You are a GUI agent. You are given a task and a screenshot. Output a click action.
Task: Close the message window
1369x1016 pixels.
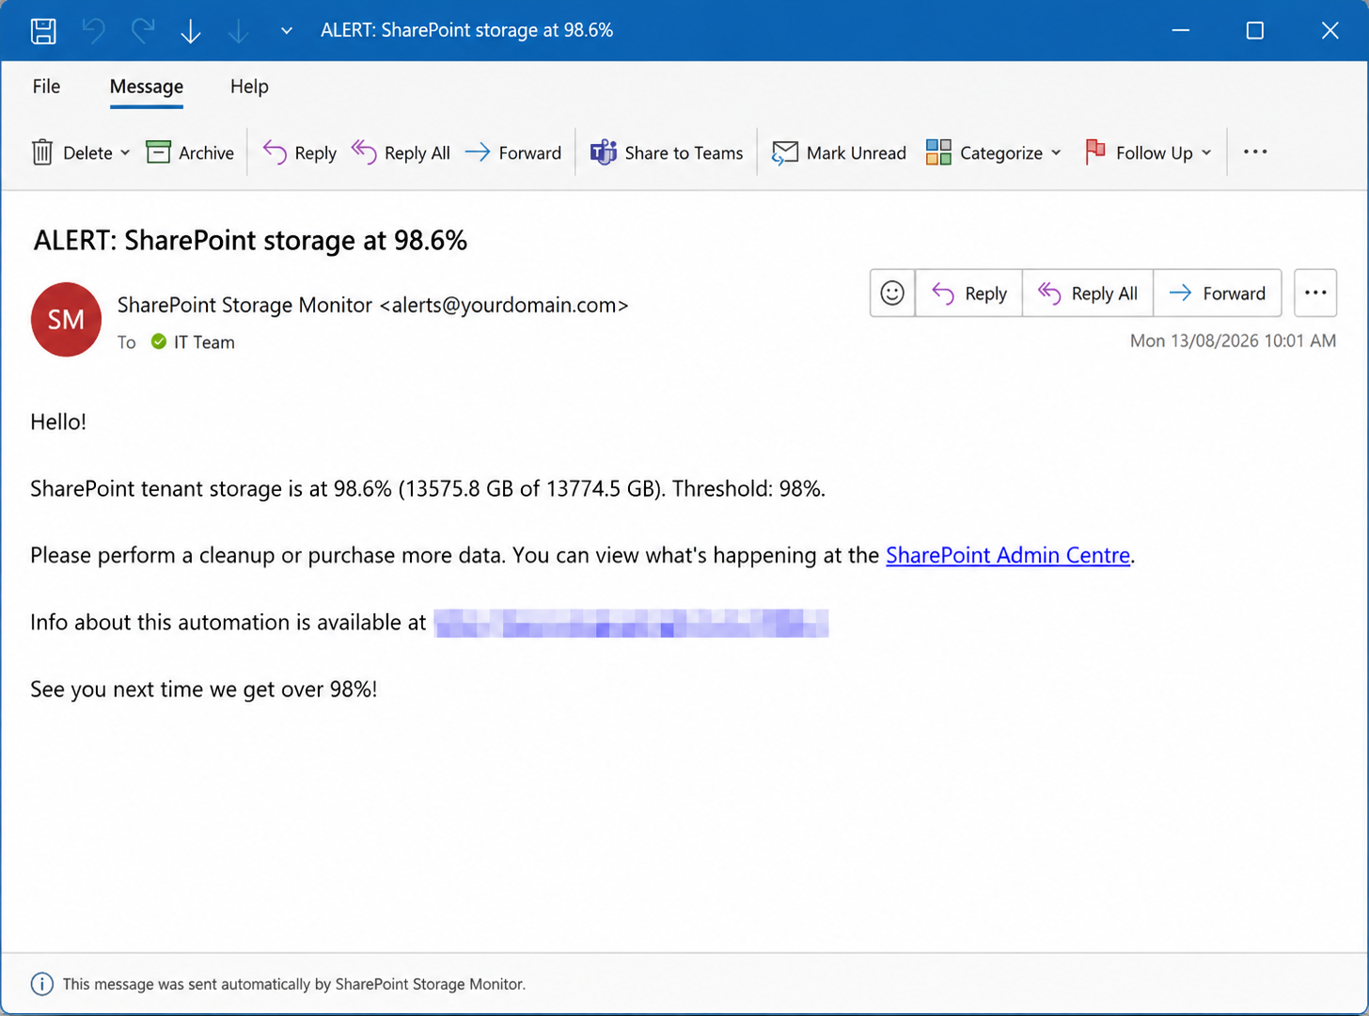[x=1330, y=31]
